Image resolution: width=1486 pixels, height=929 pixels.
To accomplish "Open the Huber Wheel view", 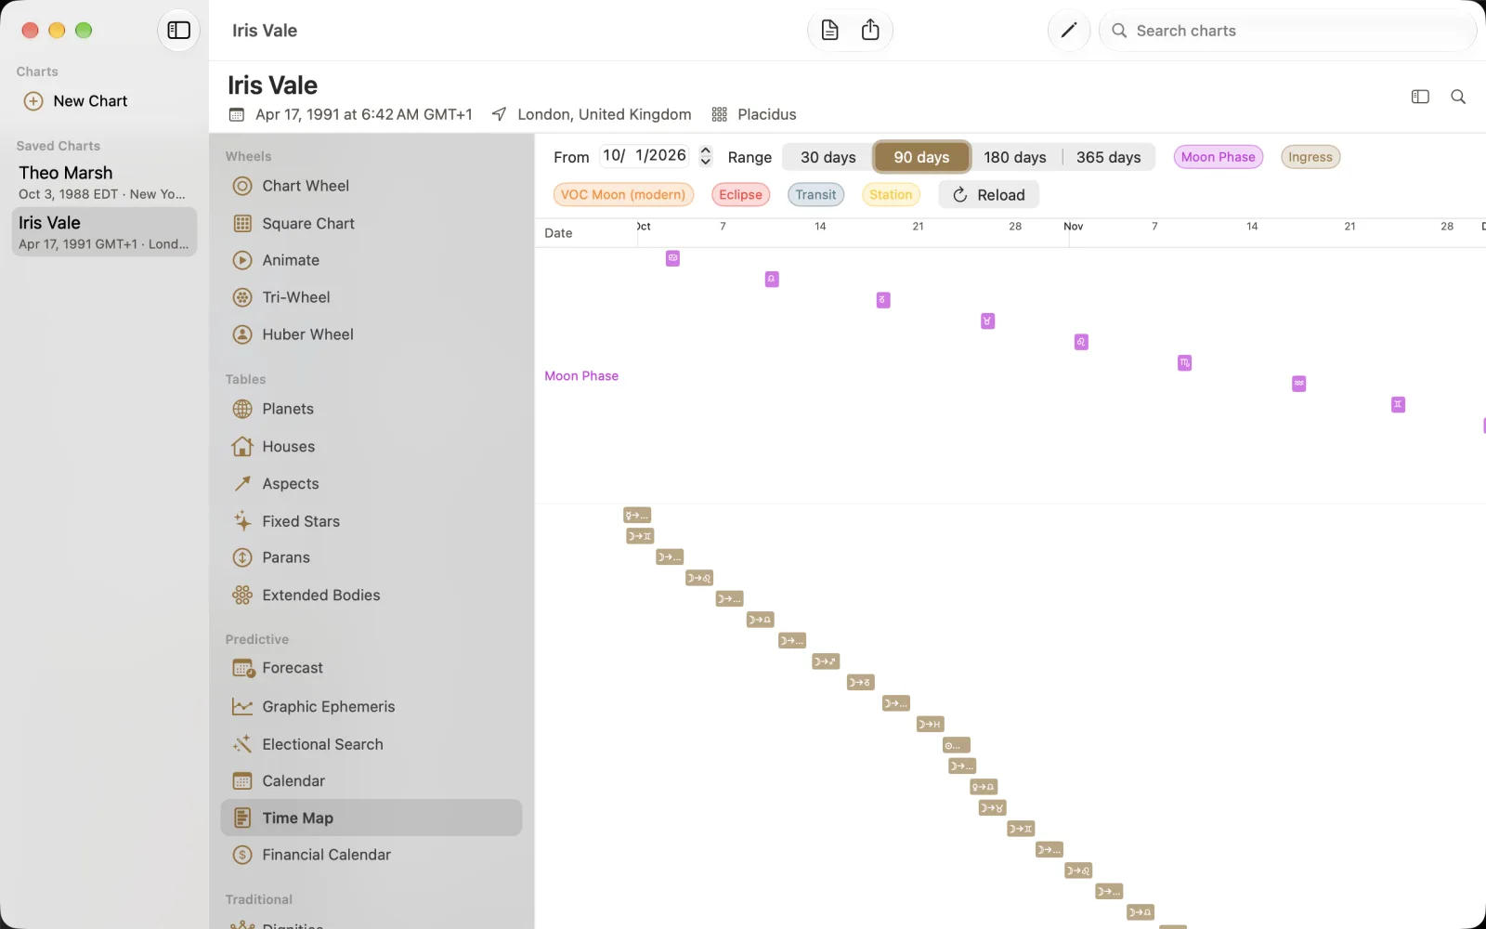I will point(371,334).
